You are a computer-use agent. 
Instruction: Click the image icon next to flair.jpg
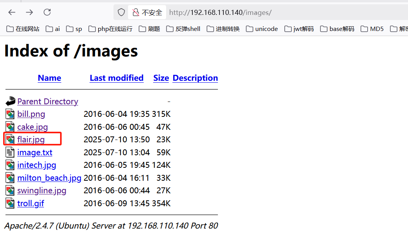10,140
